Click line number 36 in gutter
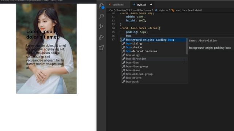This screenshot has height=131, width=234. pyautogui.click(x=113, y=36)
